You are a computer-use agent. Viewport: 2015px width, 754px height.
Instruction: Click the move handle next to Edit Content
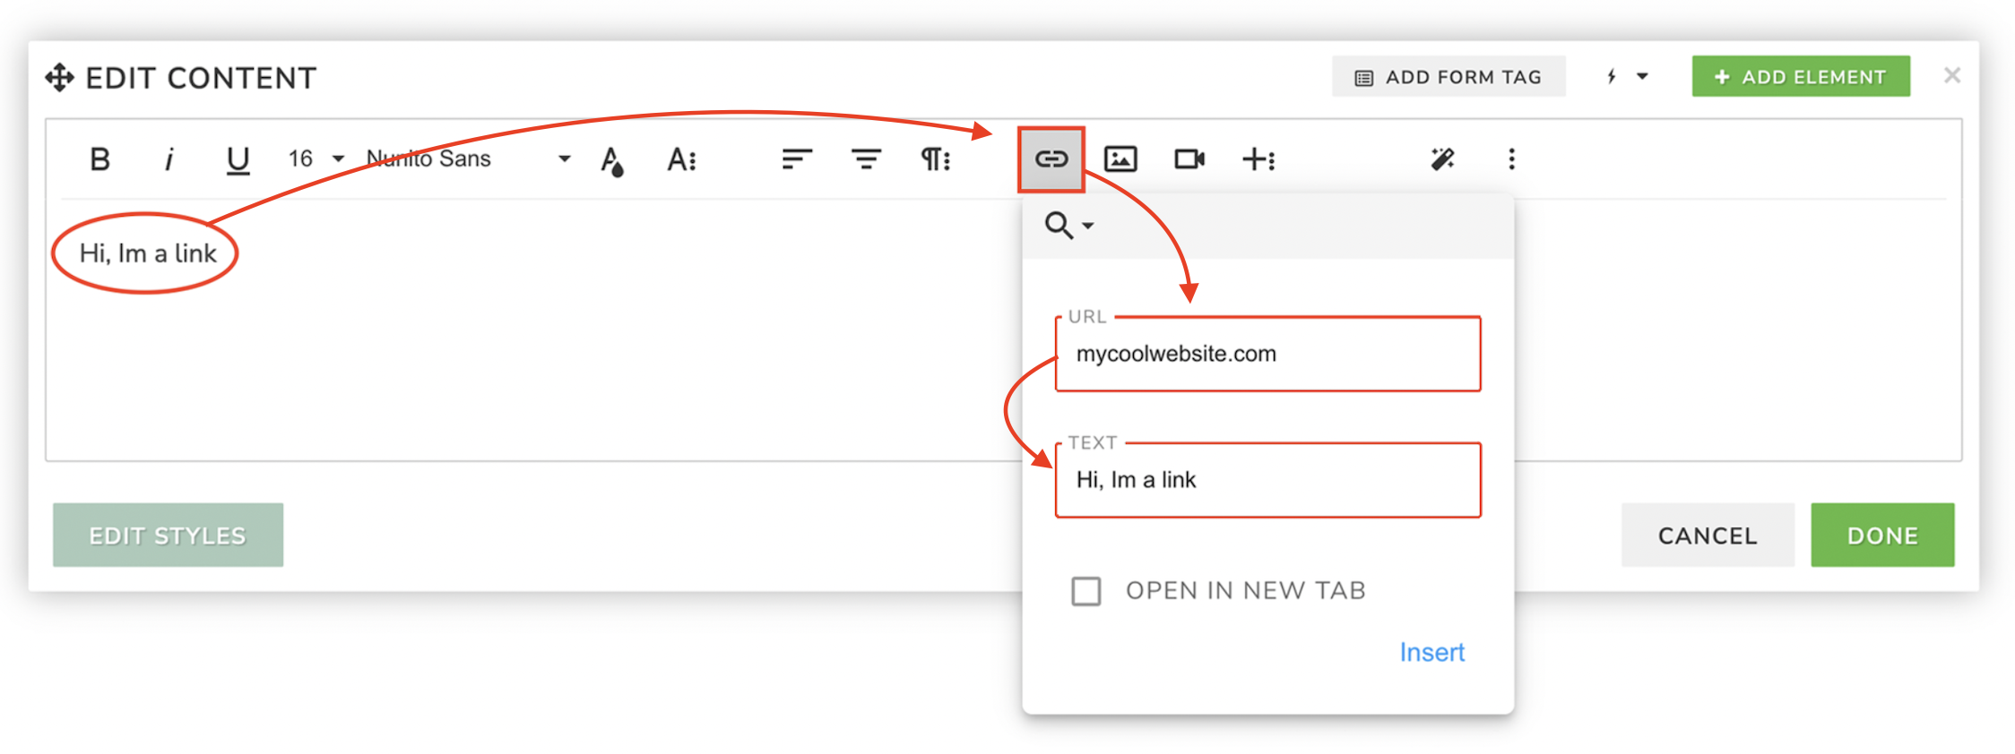(x=59, y=78)
